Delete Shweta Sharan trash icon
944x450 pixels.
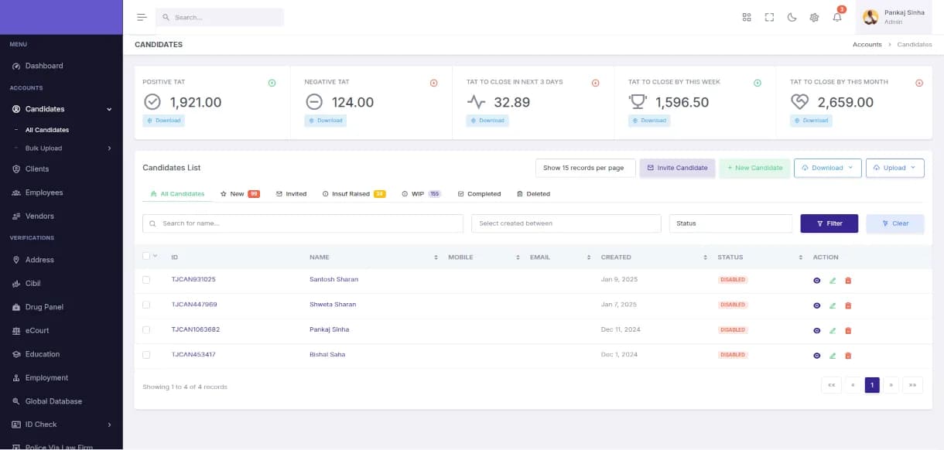[848, 305]
